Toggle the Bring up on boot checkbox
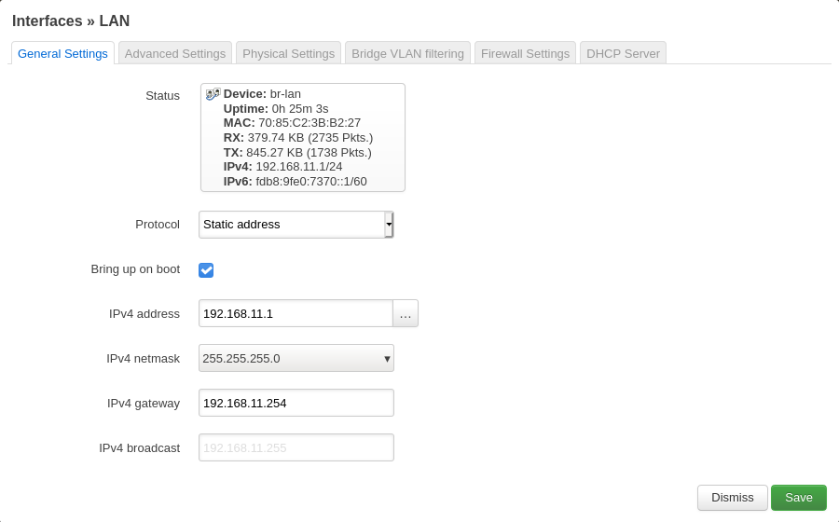The height and width of the screenshot is (522, 839). click(206, 270)
